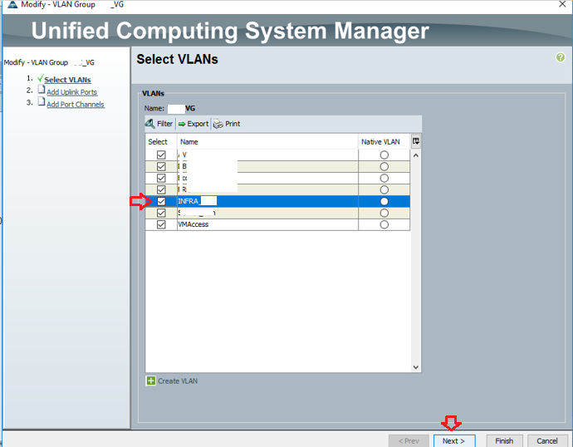
Task: Select Native VLAN radio in first row
Action: pos(384,155)
